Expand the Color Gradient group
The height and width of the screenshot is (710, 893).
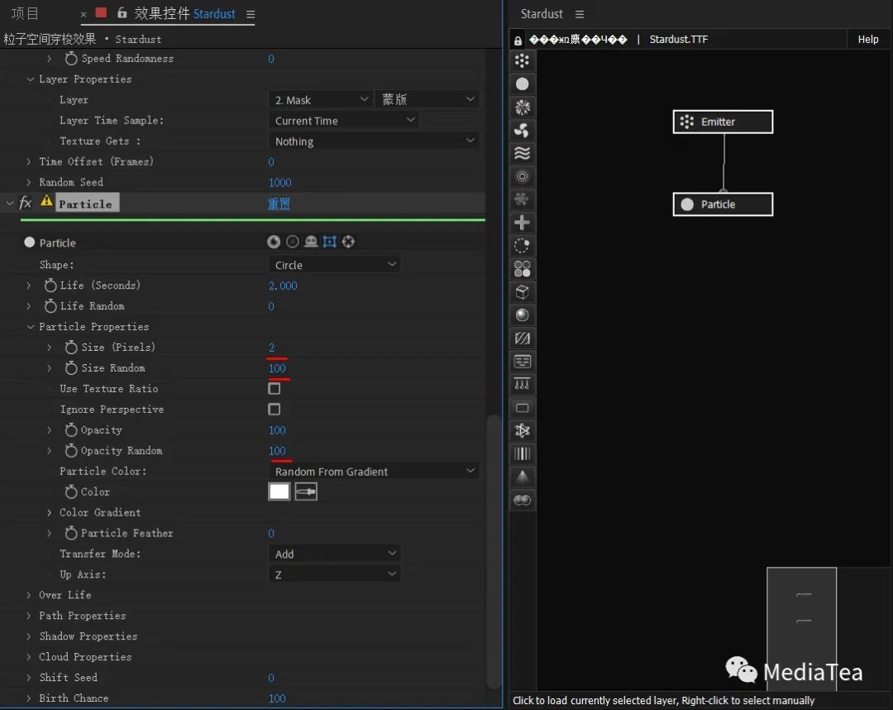coord(50,512)
